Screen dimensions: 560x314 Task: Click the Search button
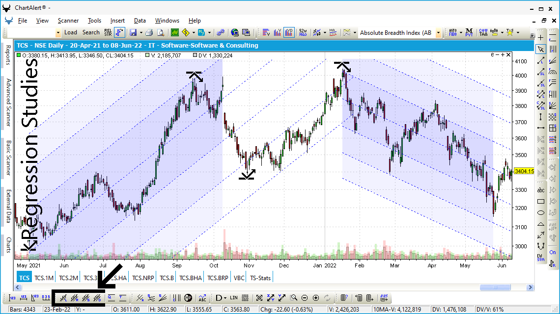91,32
